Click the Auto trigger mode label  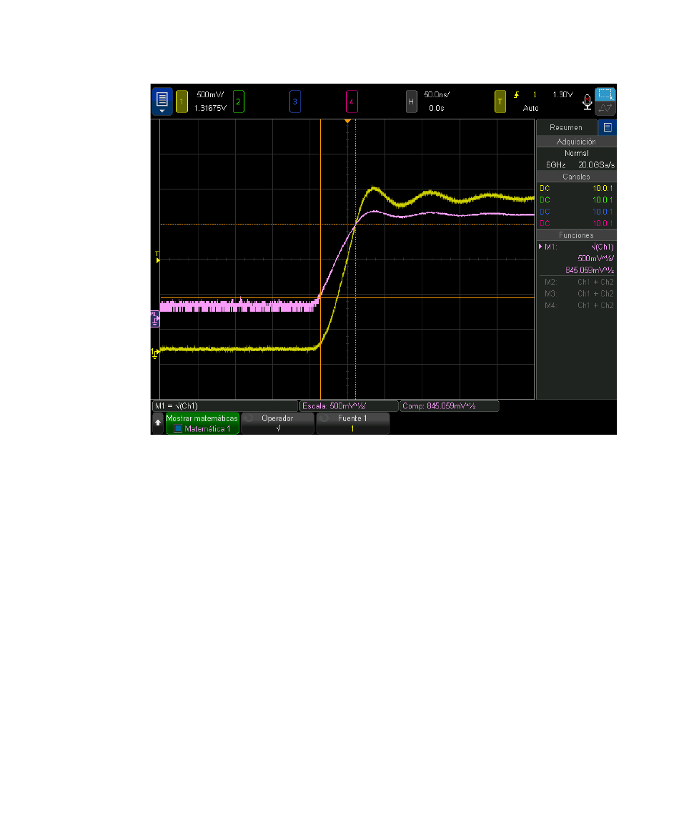[530, 108]
